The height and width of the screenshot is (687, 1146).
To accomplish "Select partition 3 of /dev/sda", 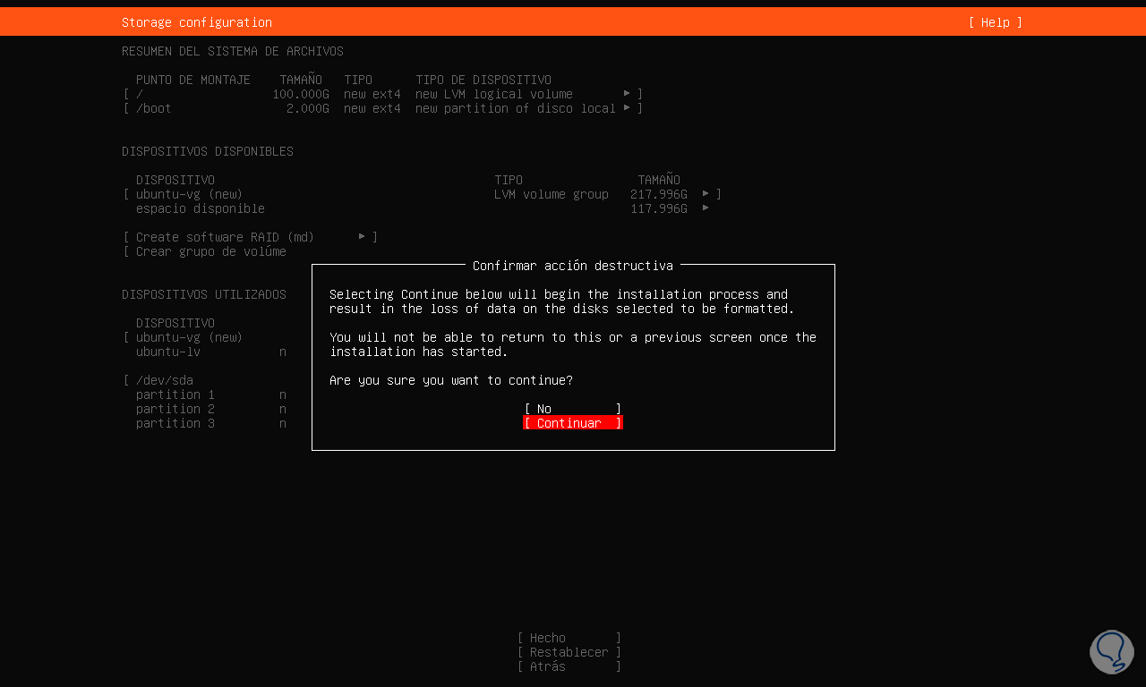I will [x=175, y=423].
